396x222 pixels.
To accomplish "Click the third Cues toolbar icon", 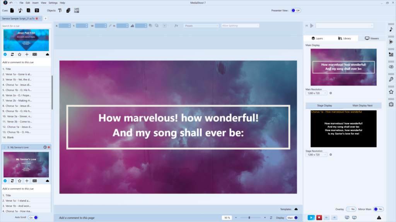I will [28, 10].
